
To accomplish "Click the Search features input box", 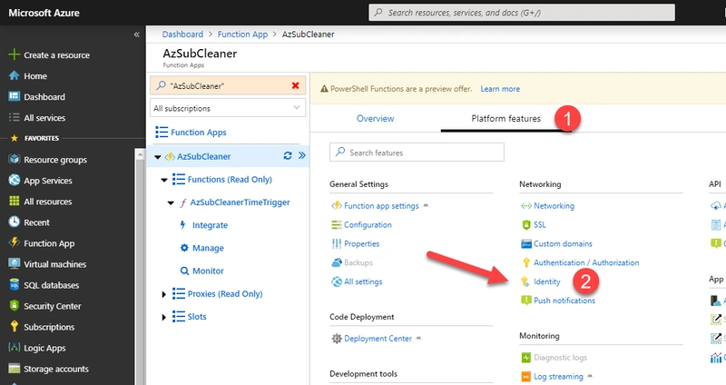I will [x=417, y=153].
